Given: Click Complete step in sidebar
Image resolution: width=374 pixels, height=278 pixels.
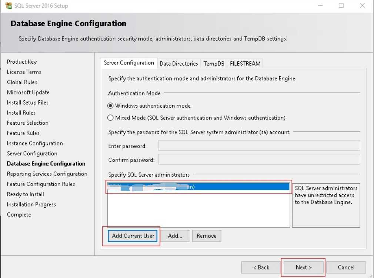Looking at the screenshot, I should (19, 215).
